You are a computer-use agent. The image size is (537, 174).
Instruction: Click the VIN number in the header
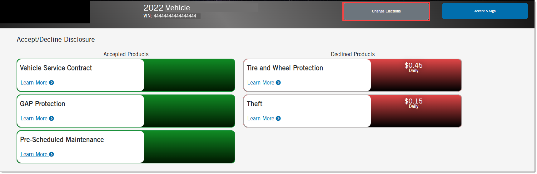click(x=175, y=16)
